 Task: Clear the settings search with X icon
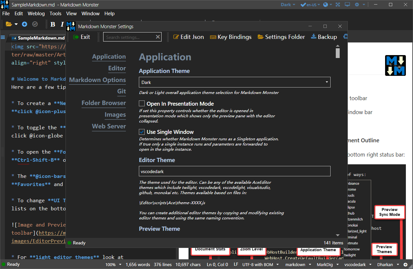click(158, 37)
